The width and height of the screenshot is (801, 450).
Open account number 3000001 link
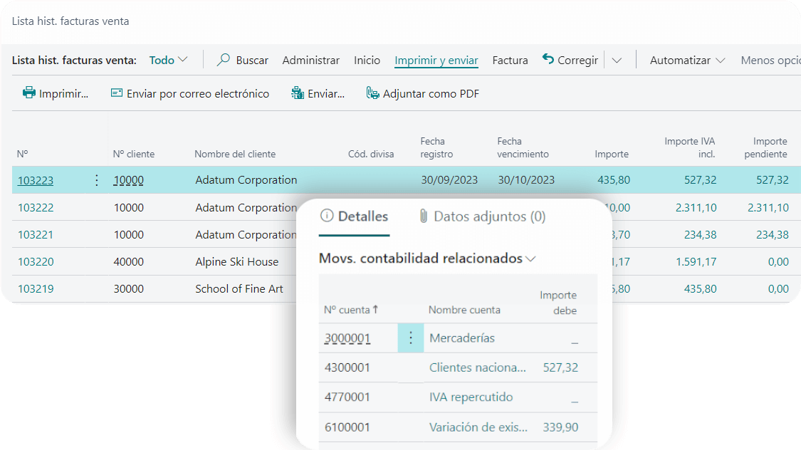347,338
